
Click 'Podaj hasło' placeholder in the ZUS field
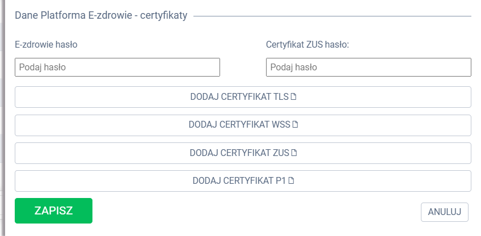294,67
